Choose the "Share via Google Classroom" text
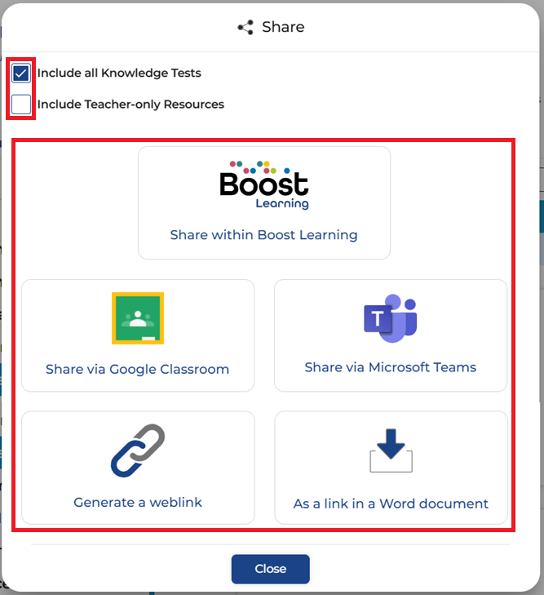Screen dimensions: 544x595 137,369
